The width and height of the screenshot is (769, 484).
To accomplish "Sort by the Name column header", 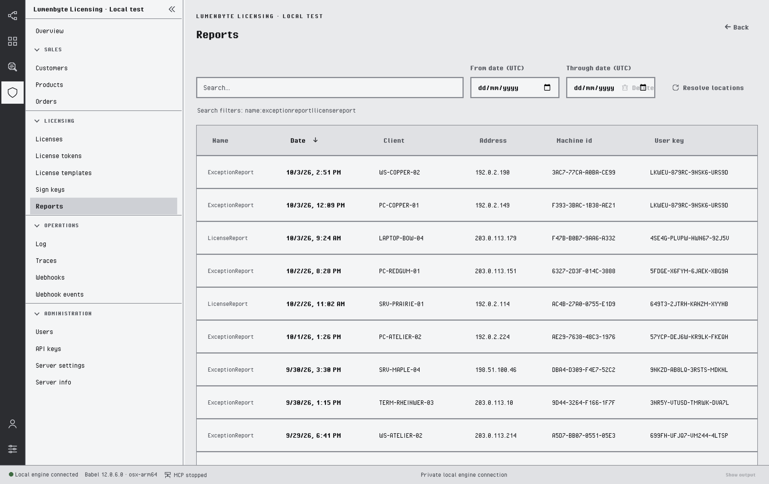I will (220, 141).
